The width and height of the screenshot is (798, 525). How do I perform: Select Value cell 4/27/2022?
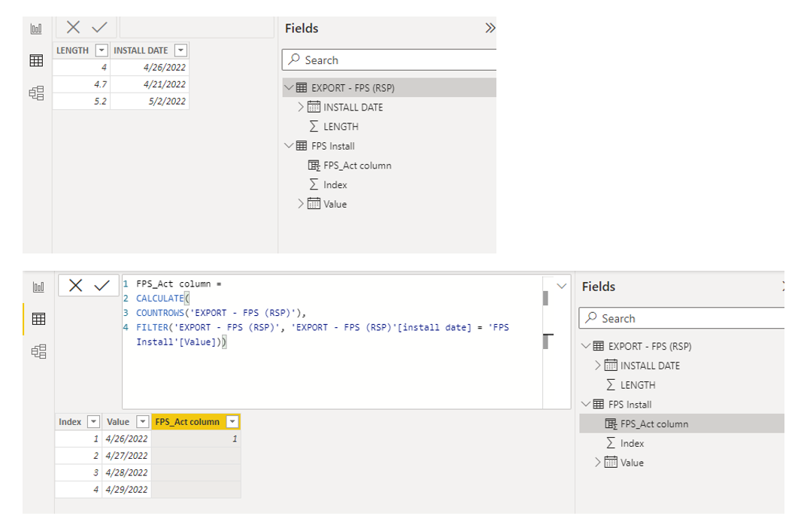click(126, 455)
